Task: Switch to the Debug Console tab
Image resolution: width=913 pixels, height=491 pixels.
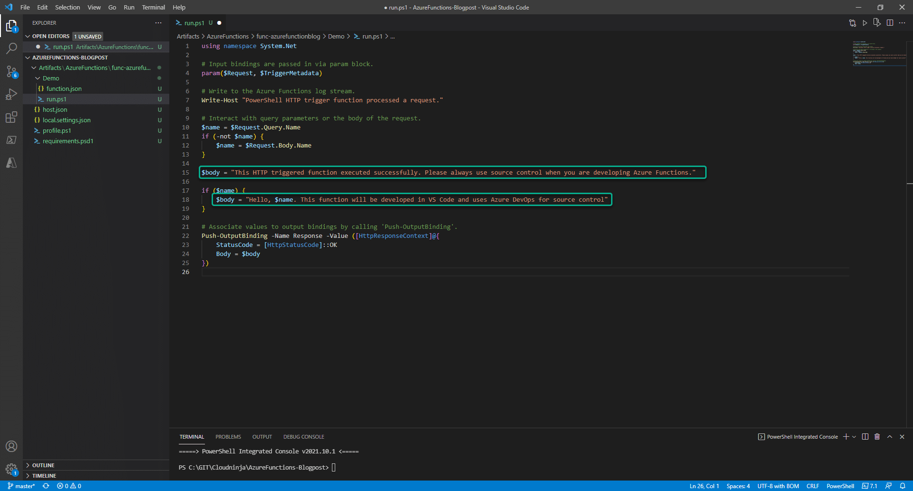Action: coord(304,437)
